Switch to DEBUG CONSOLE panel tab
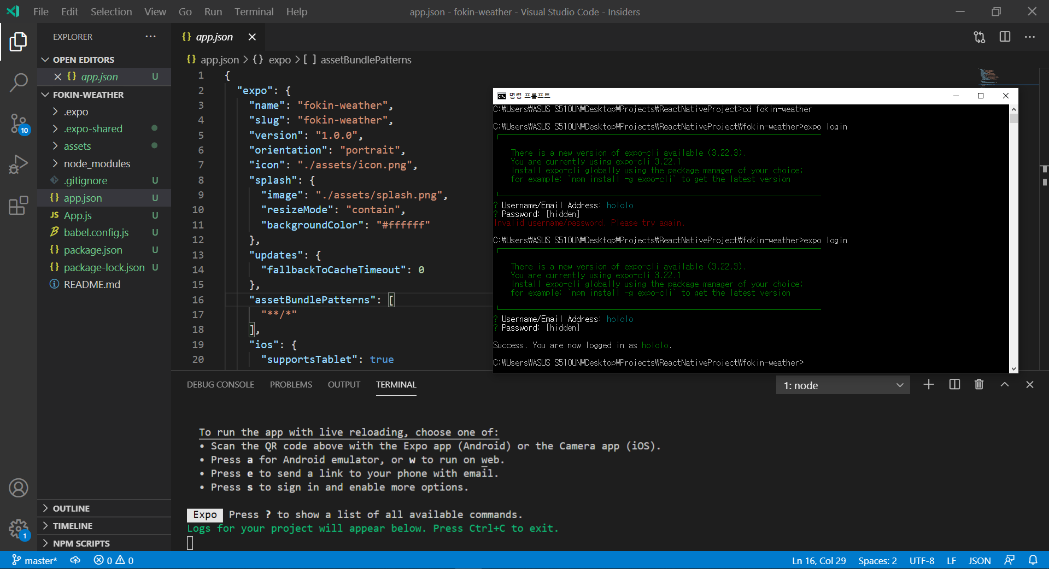Screen dimensions: 1049x569 (220, 384)
